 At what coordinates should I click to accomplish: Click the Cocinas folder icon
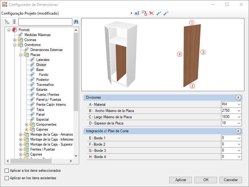[20, 40]
